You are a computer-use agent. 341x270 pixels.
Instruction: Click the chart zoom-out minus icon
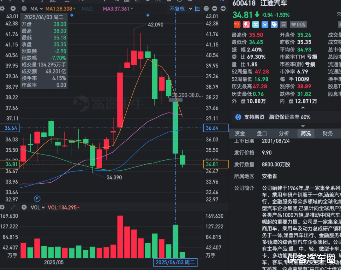(215, 9)
